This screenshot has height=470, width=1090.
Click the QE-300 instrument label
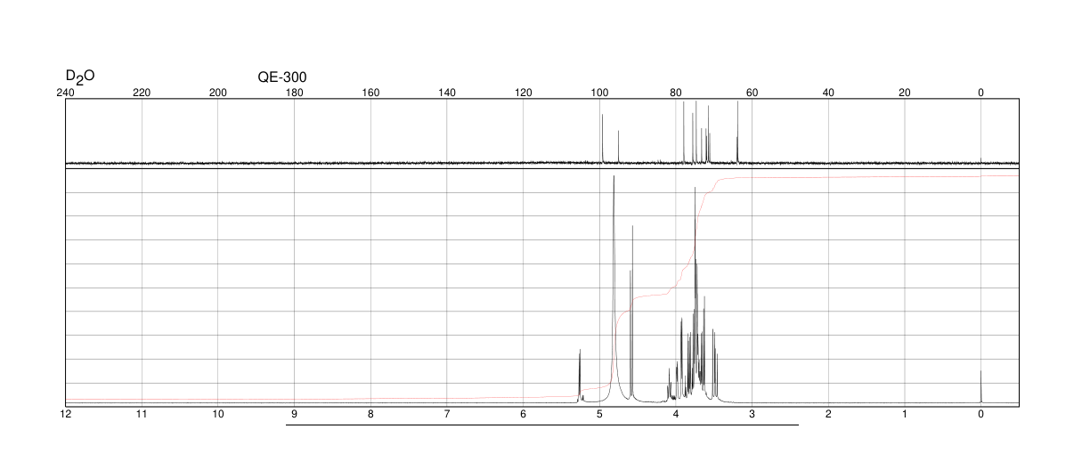point(282,77)
